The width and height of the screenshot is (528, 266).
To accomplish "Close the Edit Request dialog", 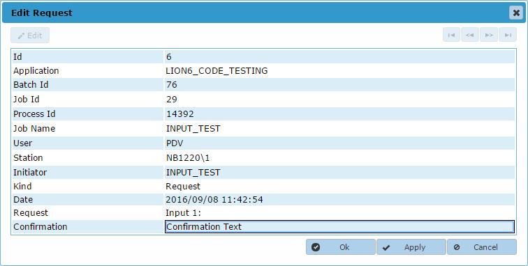I will click(516, 13).
